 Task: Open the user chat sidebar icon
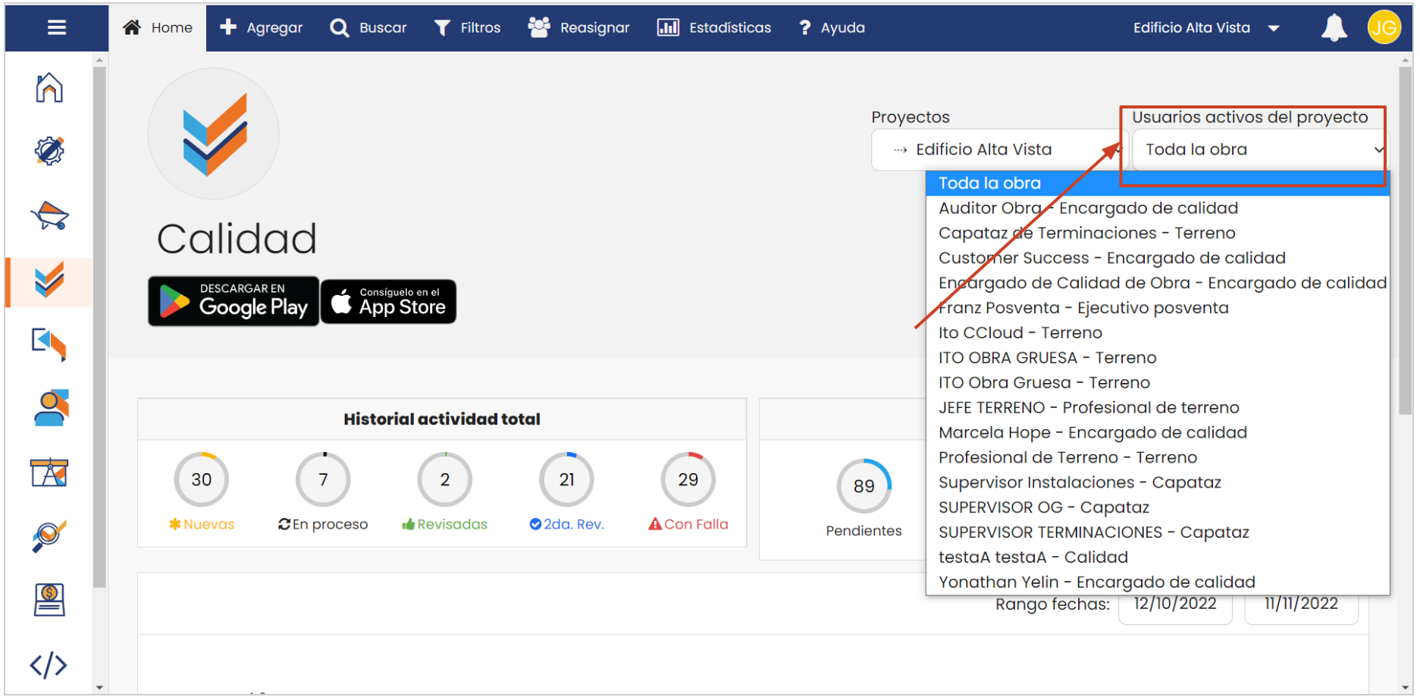pyautogui.click(x=50, y=408)
